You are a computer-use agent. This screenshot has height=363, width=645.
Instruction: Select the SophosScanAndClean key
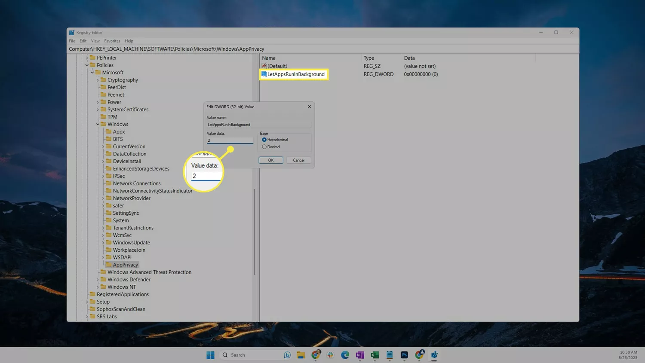(121, 309)
